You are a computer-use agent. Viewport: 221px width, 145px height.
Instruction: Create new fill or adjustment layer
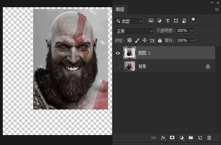pos(182,138)
